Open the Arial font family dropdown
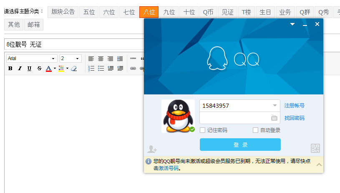 [32, 58]
